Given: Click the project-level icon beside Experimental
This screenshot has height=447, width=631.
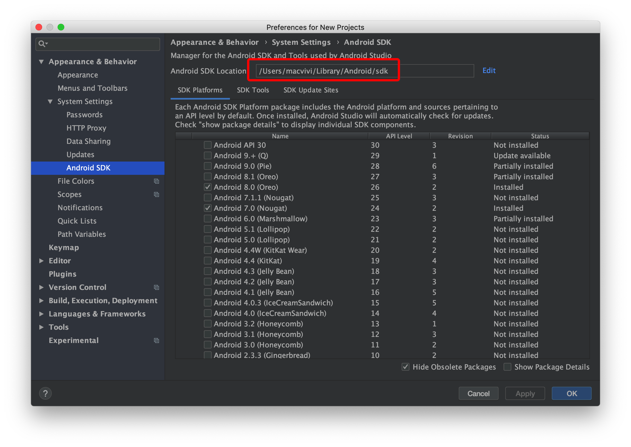Looking at the screenshot, I should 157,341.
